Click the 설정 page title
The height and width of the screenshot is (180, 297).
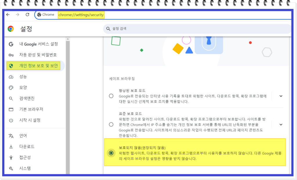[26, 29]
